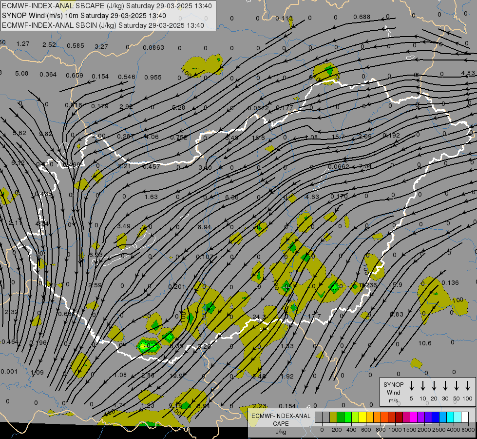Click the 2500 tick on CAPE scale
This screenshot has height=439, width=477.
pyautogui.click(x=439, y=430)
